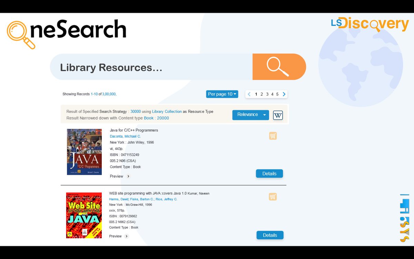Click the 30000 search strategy count

tap(136, 112)
